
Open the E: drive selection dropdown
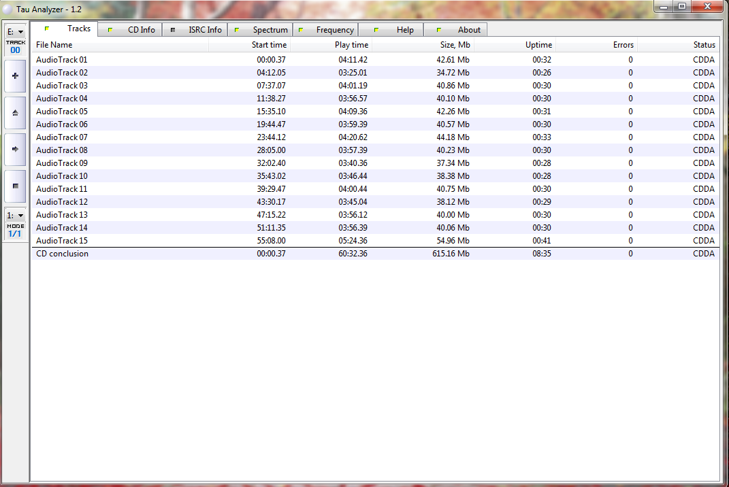(15, 32)
